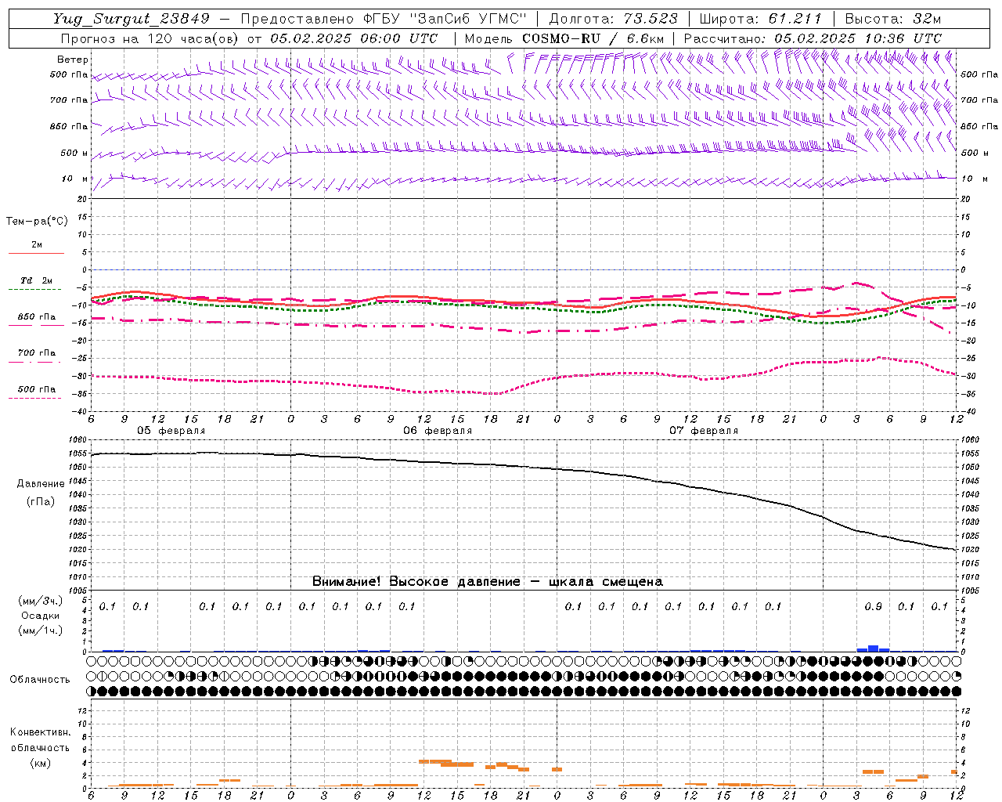
Task: Click the Облачность panel label
Action: coord(40,679)
